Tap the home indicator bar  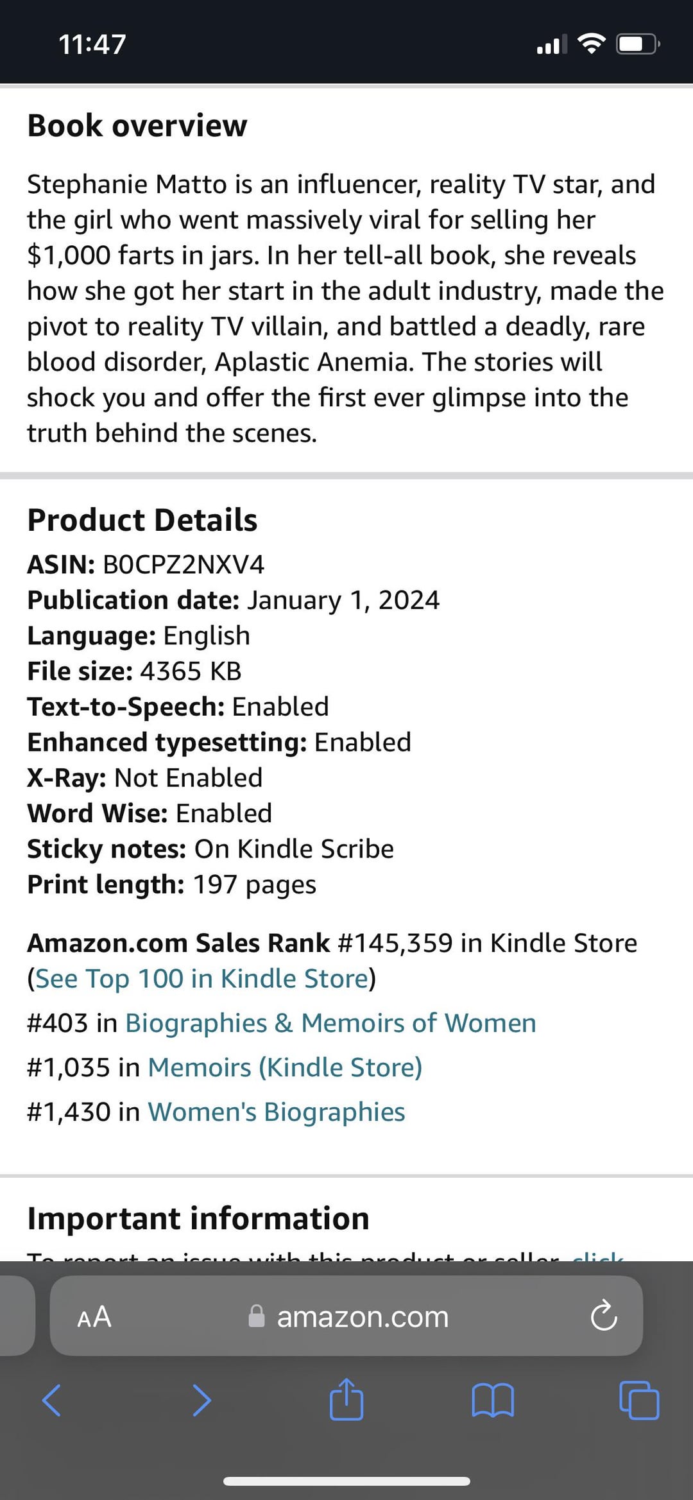click(346, 1481)
